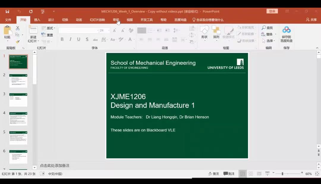Click Save to Baidu Netdisk icon
321x184 pixels.
(x=286, y=30)
